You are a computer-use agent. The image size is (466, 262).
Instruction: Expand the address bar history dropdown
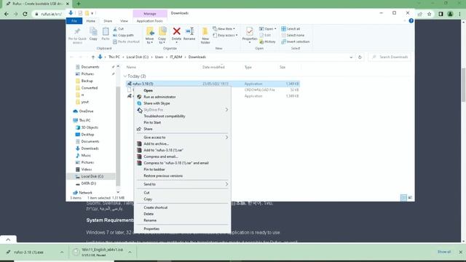click(351, 57)
